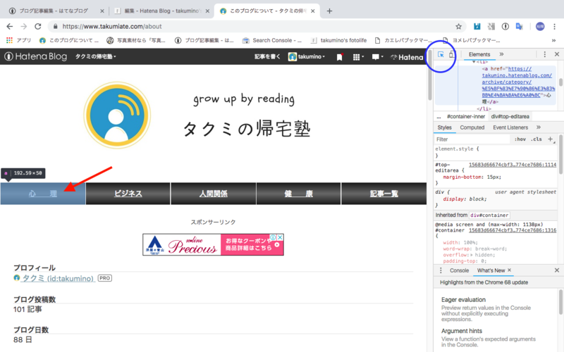Go back using the browser back arrow
The height and width of the screenshot is (352, 564).
(10, 26)
